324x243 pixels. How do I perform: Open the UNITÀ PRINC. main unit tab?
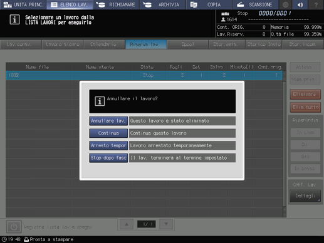pyautogui.click(x=23, y=4)
